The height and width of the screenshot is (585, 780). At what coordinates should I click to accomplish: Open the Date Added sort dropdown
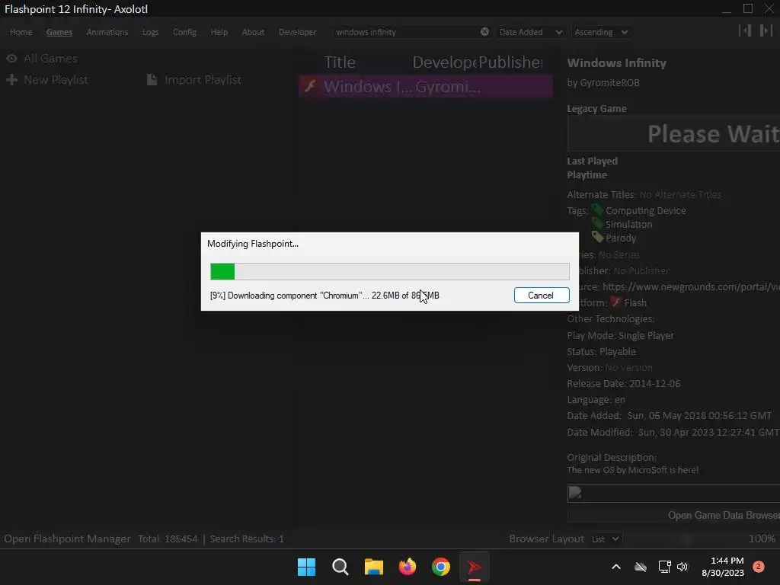point(530,32)
